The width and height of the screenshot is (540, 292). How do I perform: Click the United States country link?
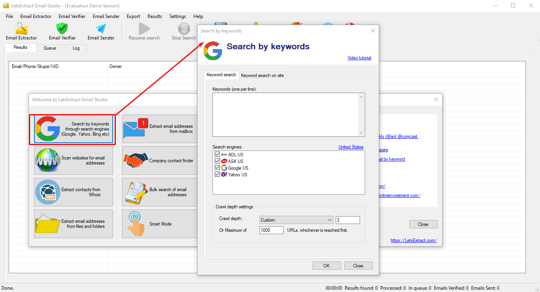351,147
